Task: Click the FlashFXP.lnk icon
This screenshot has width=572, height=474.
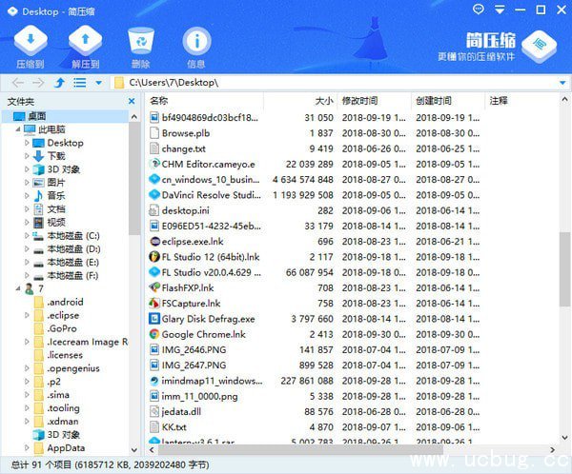Action: (154, 287)
